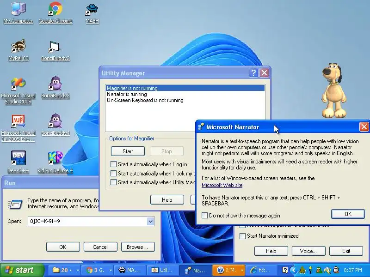Select the MyPal 68 raccoon icon
This screenshot has width=370, height=277.
coord(18,50)
